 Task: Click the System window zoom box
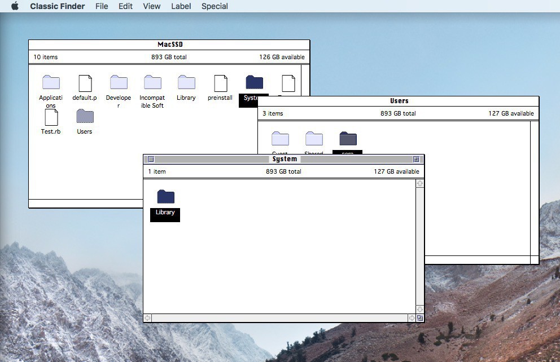click(x=416, y=160)
